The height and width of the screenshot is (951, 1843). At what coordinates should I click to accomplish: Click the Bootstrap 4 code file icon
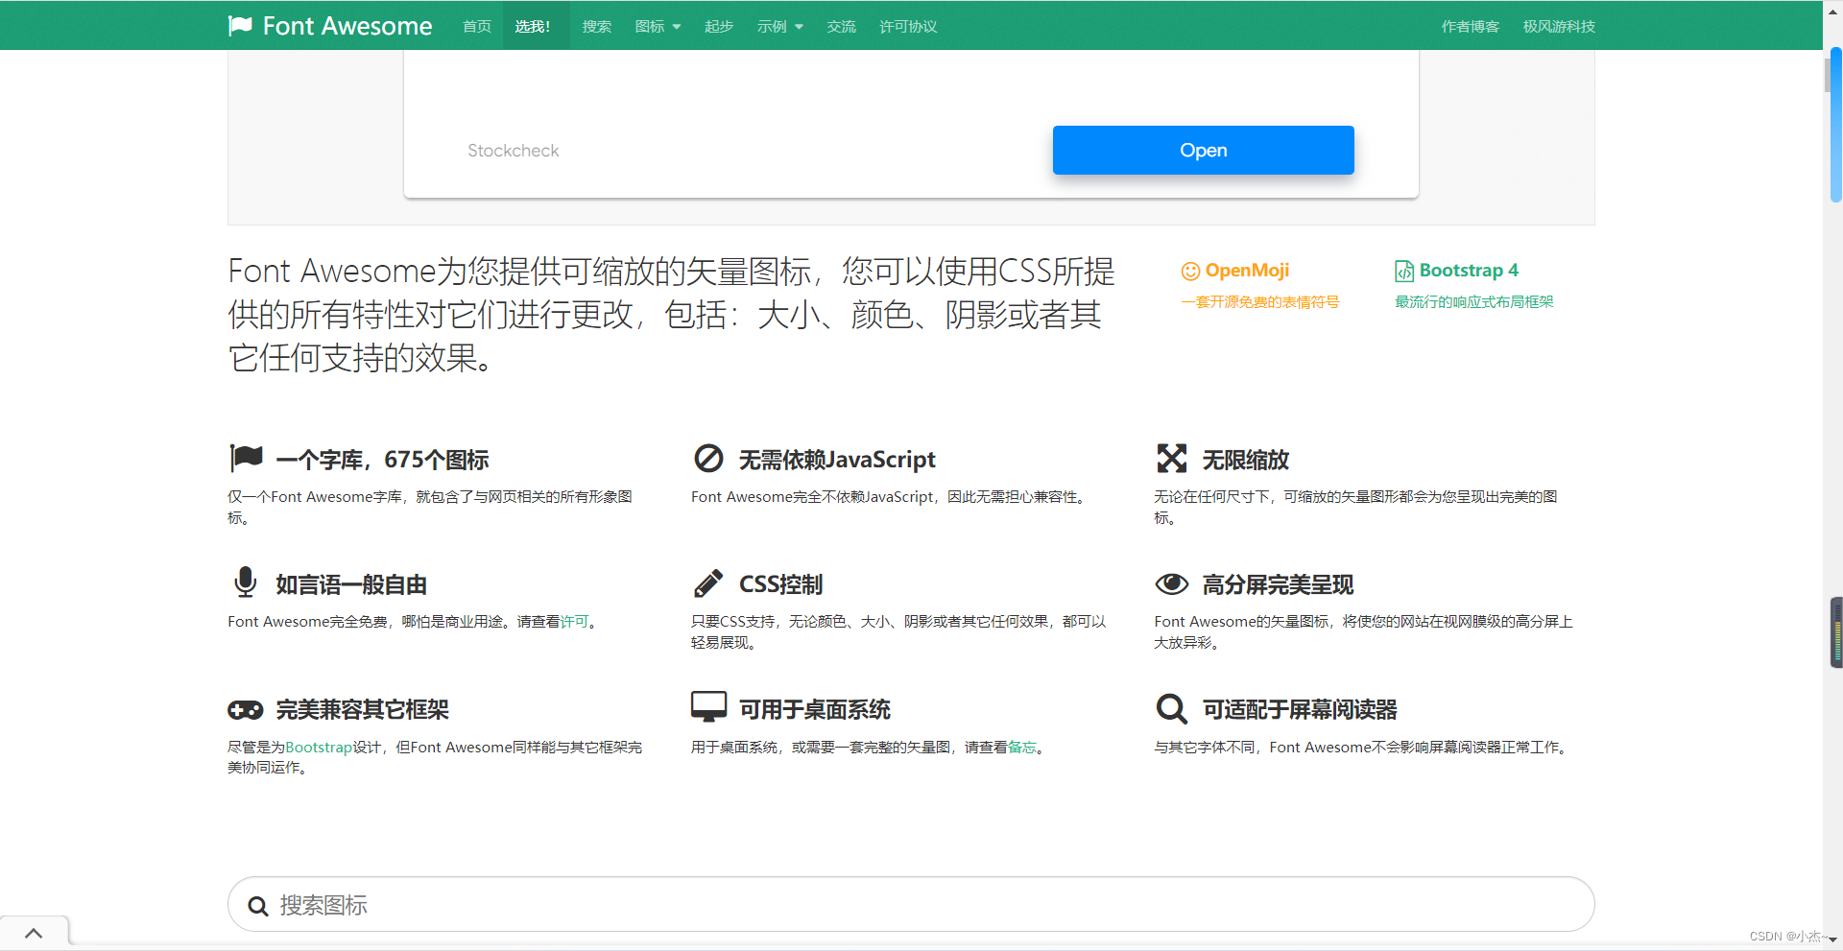click(1404, 271)
